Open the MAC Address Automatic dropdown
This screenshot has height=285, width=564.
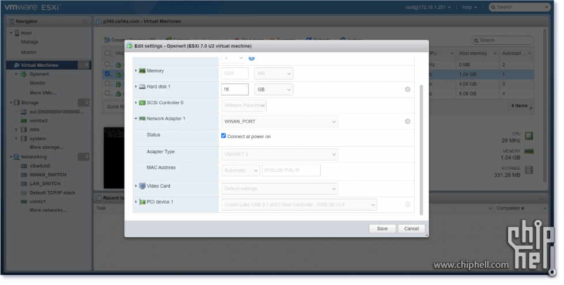(240, 170)
